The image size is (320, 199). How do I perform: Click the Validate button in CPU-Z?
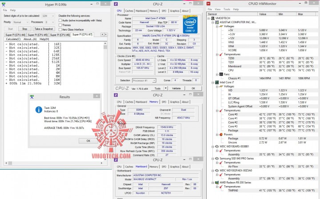point(176,88)
